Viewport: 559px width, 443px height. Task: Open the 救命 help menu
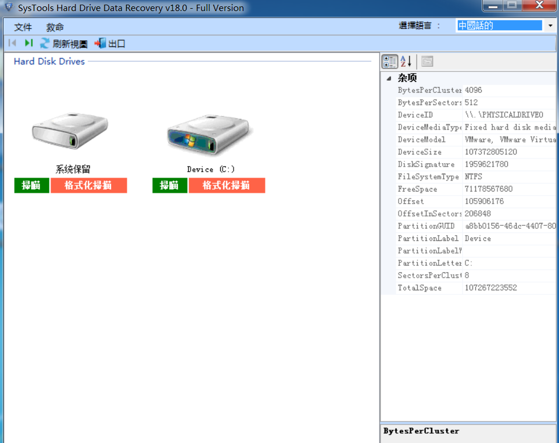click(55, 27)
